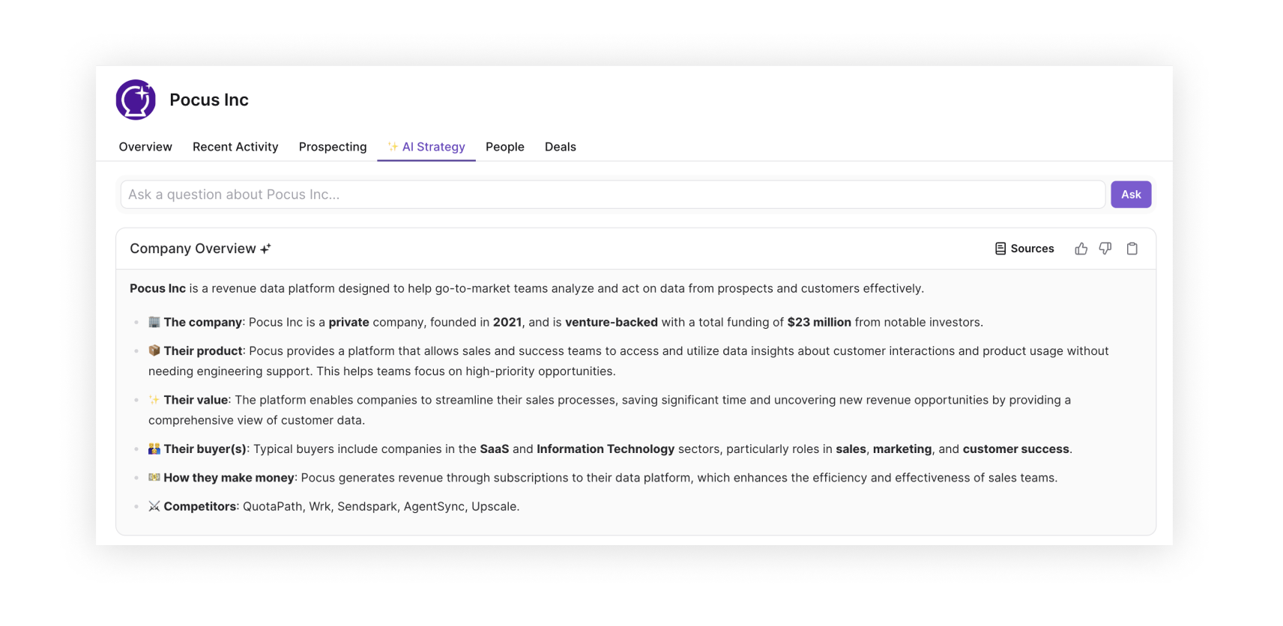Click the thumbs up feedback icon

(1081, 249)
